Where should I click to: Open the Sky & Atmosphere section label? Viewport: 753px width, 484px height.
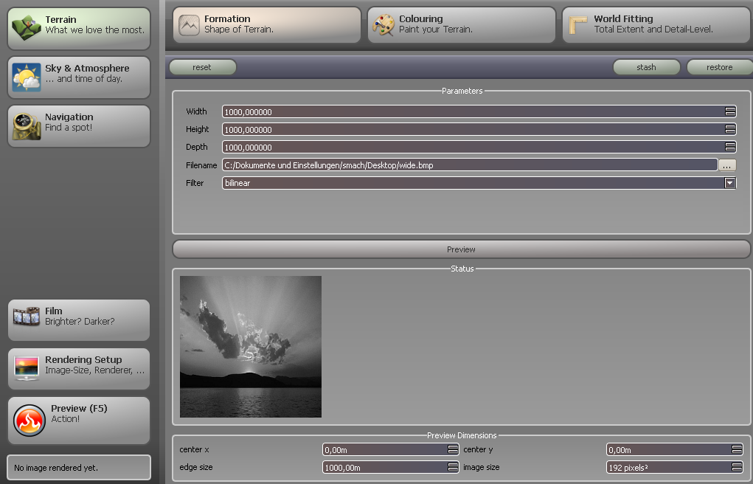(x=87, y=69)
